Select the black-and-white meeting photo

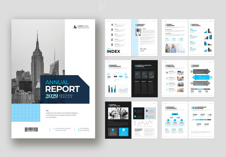(x=118, y=113)
